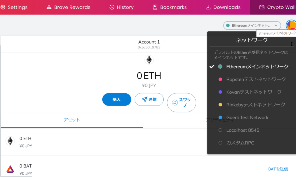
Task: Click the blue dot beside Goerli
Action: coord(220,117)
